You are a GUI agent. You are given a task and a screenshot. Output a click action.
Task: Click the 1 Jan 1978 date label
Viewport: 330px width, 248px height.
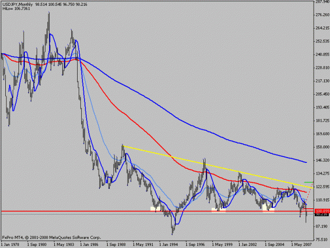pos(11,245)
